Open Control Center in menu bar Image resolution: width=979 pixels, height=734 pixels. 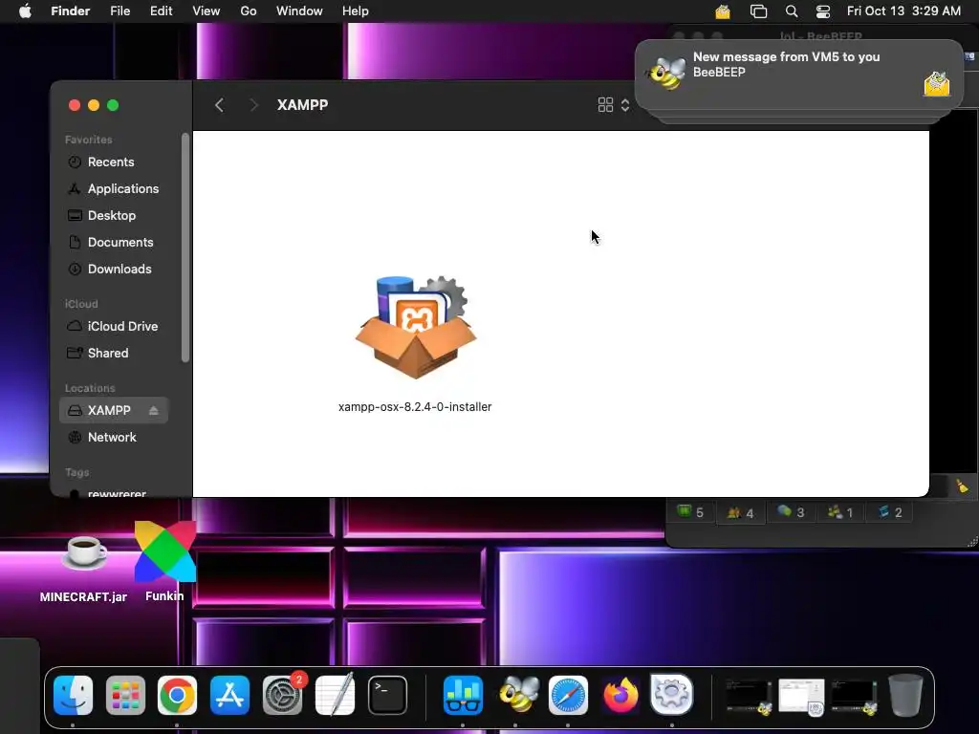tap(823, 11)
